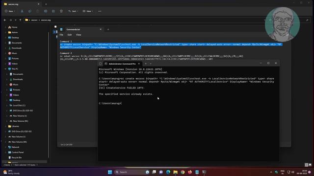Expand the Network tree node
Screen dimensions: 314x176
5,147
